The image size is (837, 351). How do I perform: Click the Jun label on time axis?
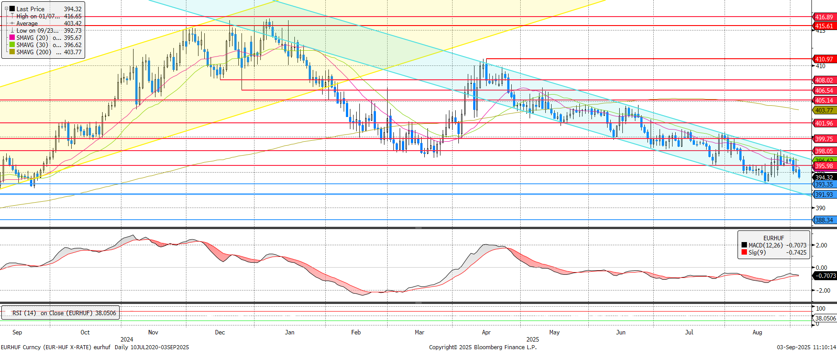[621, 332]
